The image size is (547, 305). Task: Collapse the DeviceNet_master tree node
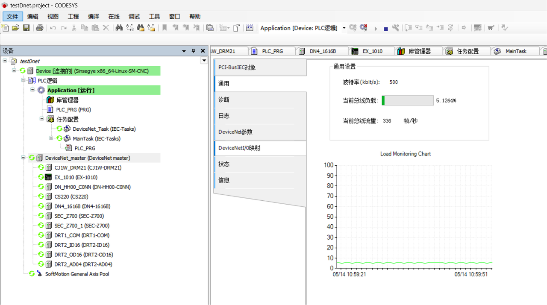23,158
